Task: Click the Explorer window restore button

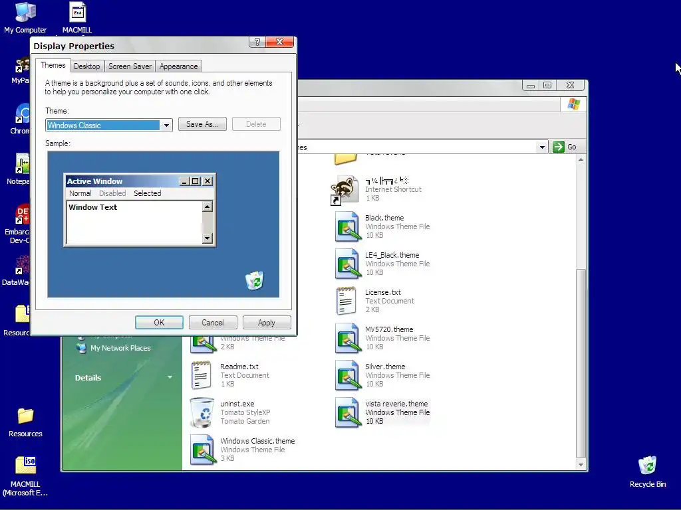Action: (x=547, y=85)
